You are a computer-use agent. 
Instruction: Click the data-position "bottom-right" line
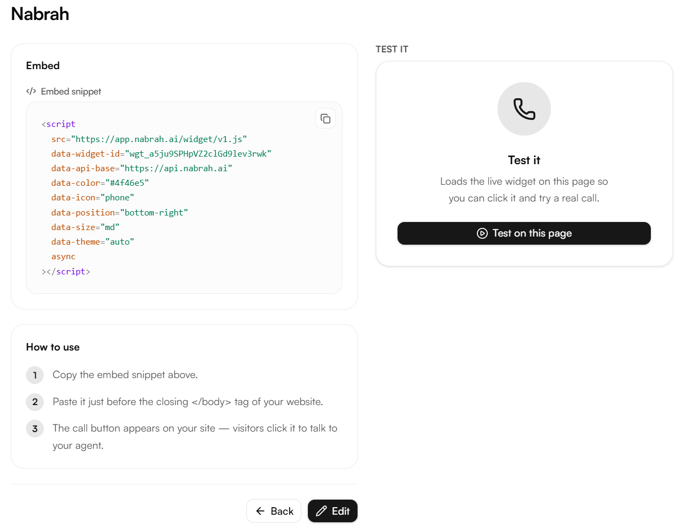click(x=120, y=212)
